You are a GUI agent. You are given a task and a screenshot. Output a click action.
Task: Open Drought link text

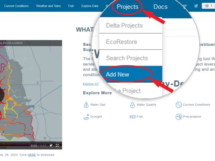pyautogui.click(x=96, y=117)
